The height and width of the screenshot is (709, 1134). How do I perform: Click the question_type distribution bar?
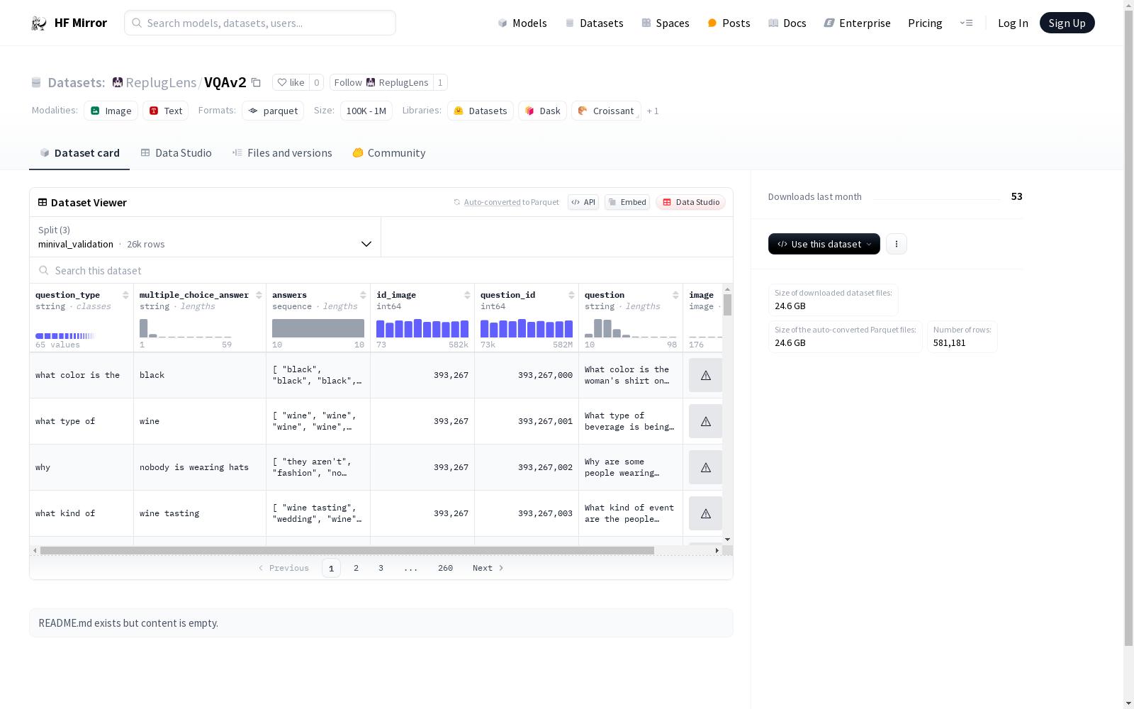click(x=64, y=336)
